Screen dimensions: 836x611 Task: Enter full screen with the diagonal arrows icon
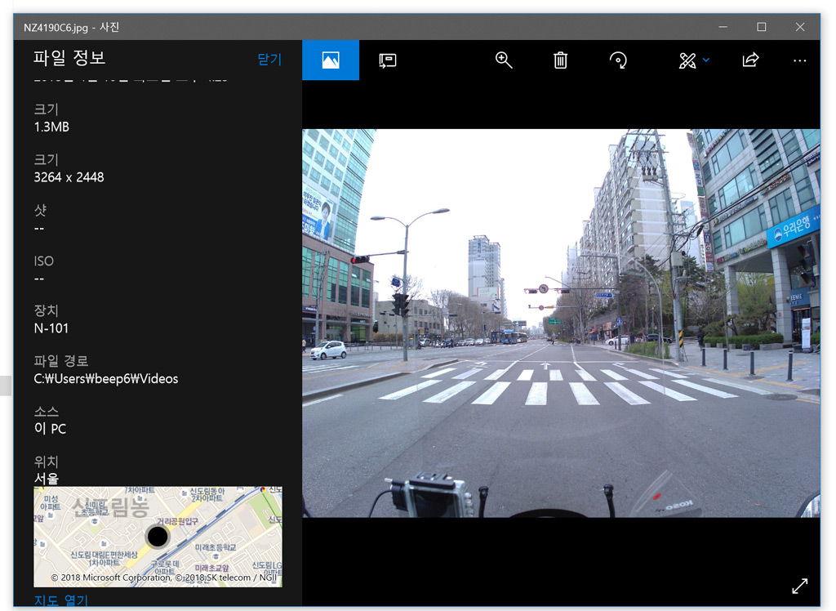click(x=799, y=586)
